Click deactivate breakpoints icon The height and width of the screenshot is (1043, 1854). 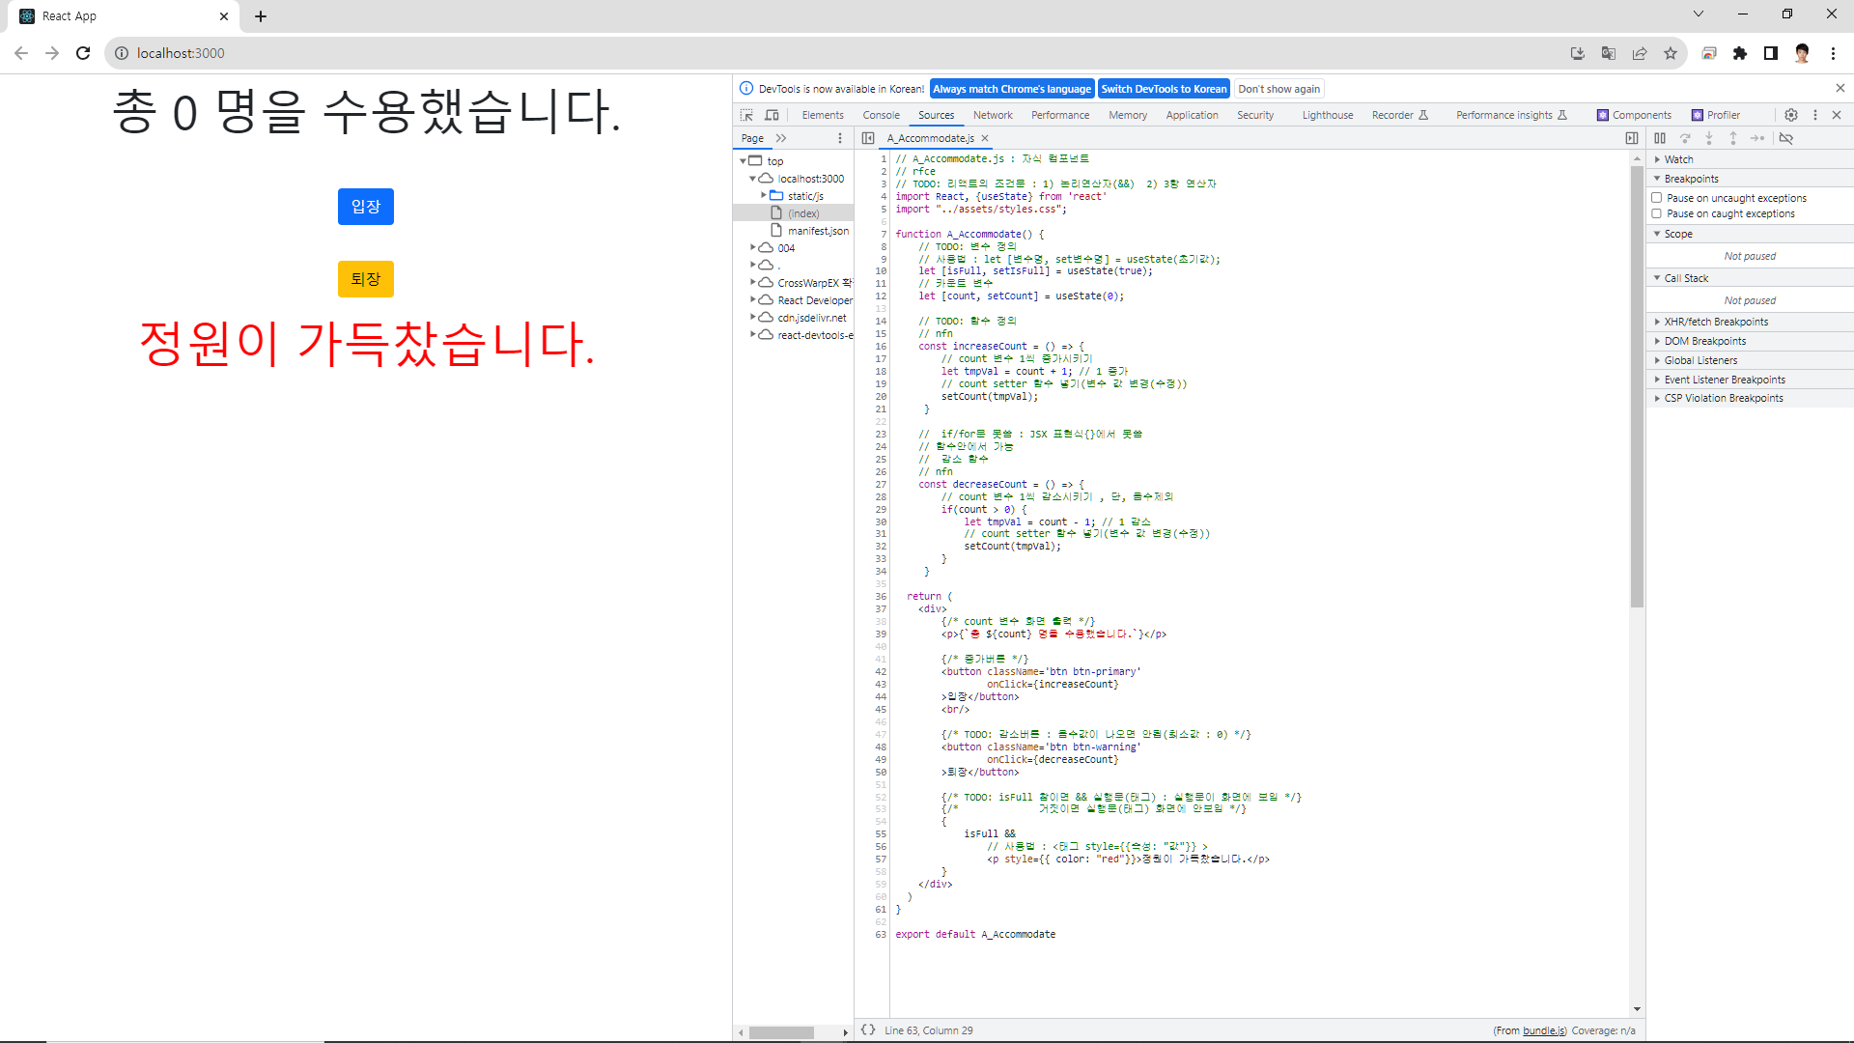coord(1786,138)
